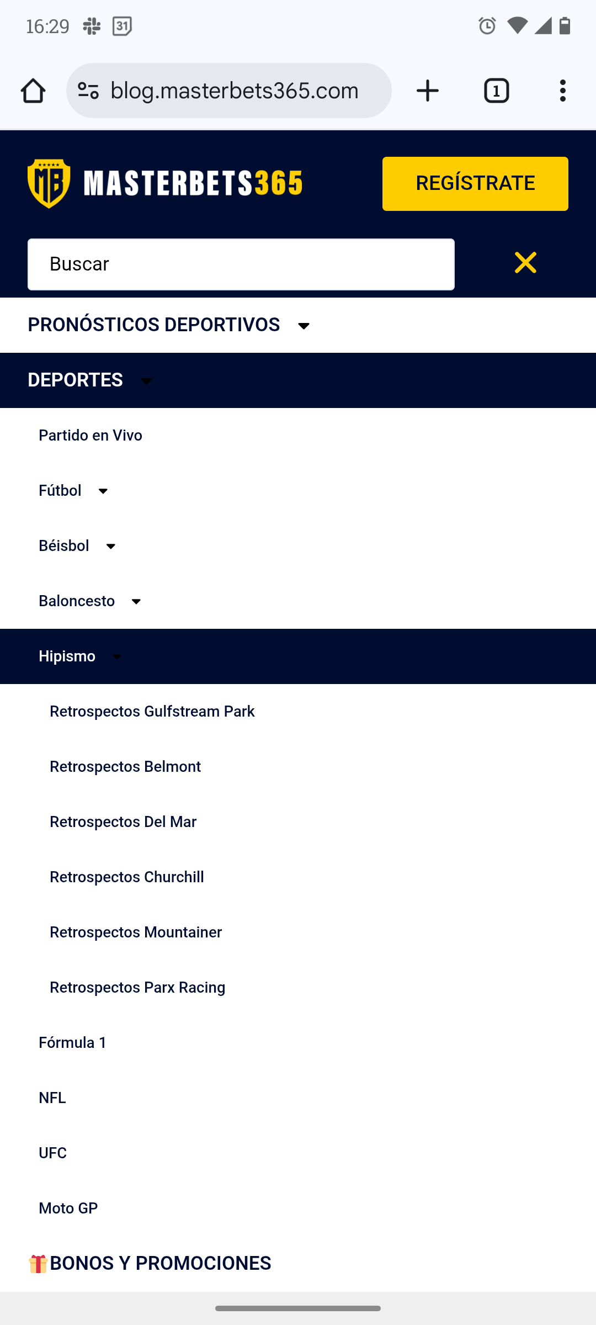596x1325 pixels.
Task: Open Retrospectos Churchill
Action: [127, 877]
